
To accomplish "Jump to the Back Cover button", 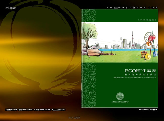I will [42, 110].
